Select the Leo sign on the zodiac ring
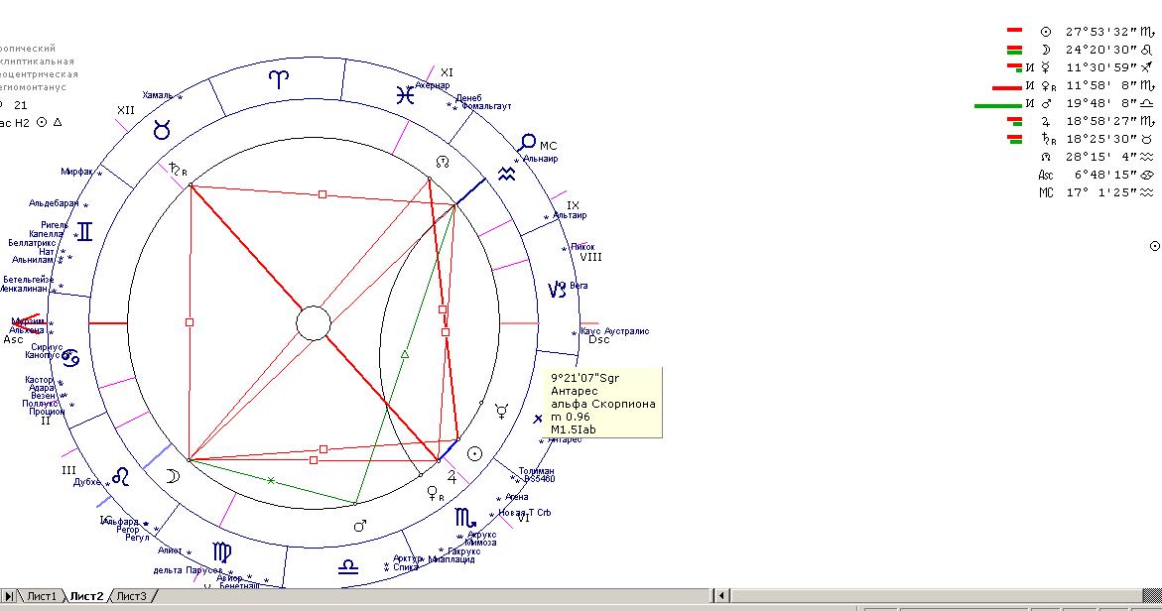The height and width of the screenshot is (611, 1162). pyautogui.click(x=121, y=477)
